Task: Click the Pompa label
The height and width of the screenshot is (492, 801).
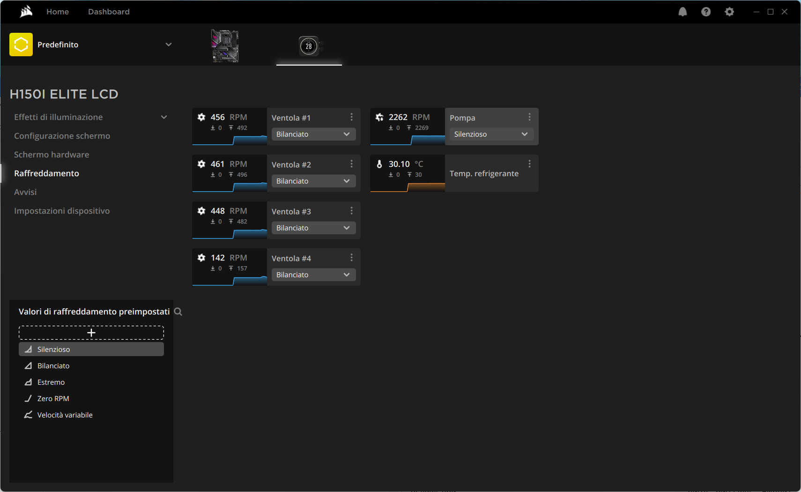Action: (462, 118)
